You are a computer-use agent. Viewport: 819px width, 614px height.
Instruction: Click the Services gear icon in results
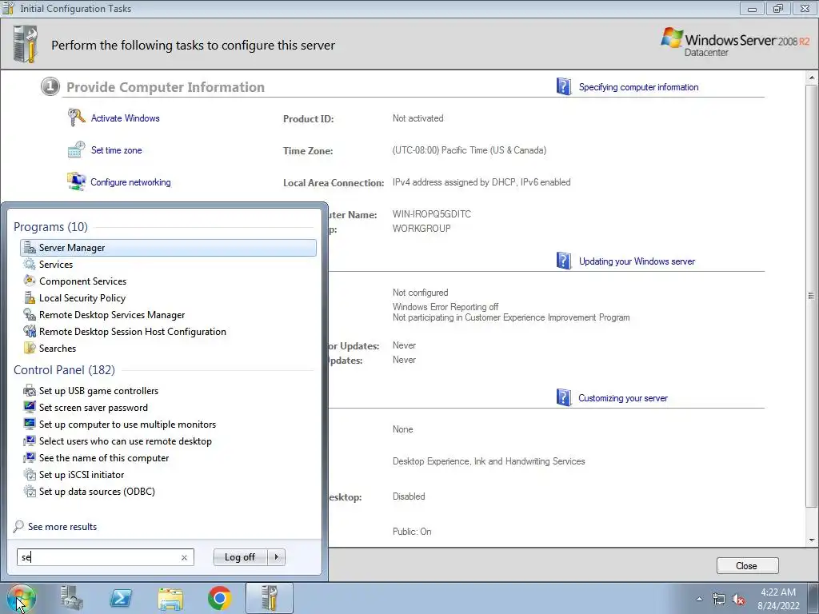(x=30, y=264)
